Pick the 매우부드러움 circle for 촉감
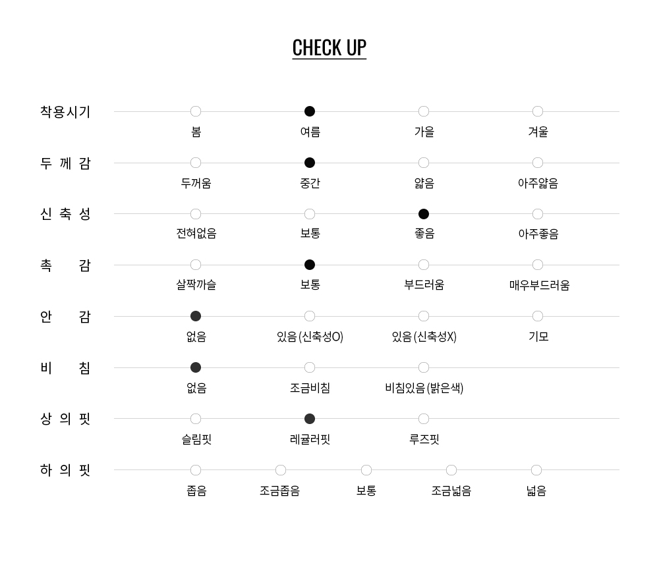The height and width of the screenshot is (561, 659). [x=538, y=265]
